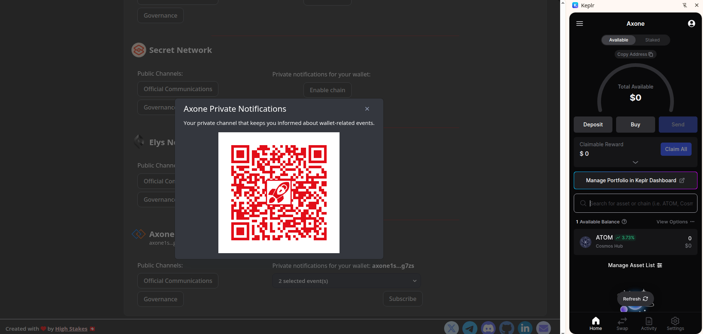Image resolution: width=703 pixels, height=334 pixels.
Task: Click Enable chain for Secret Network
Action: [327, 90]
